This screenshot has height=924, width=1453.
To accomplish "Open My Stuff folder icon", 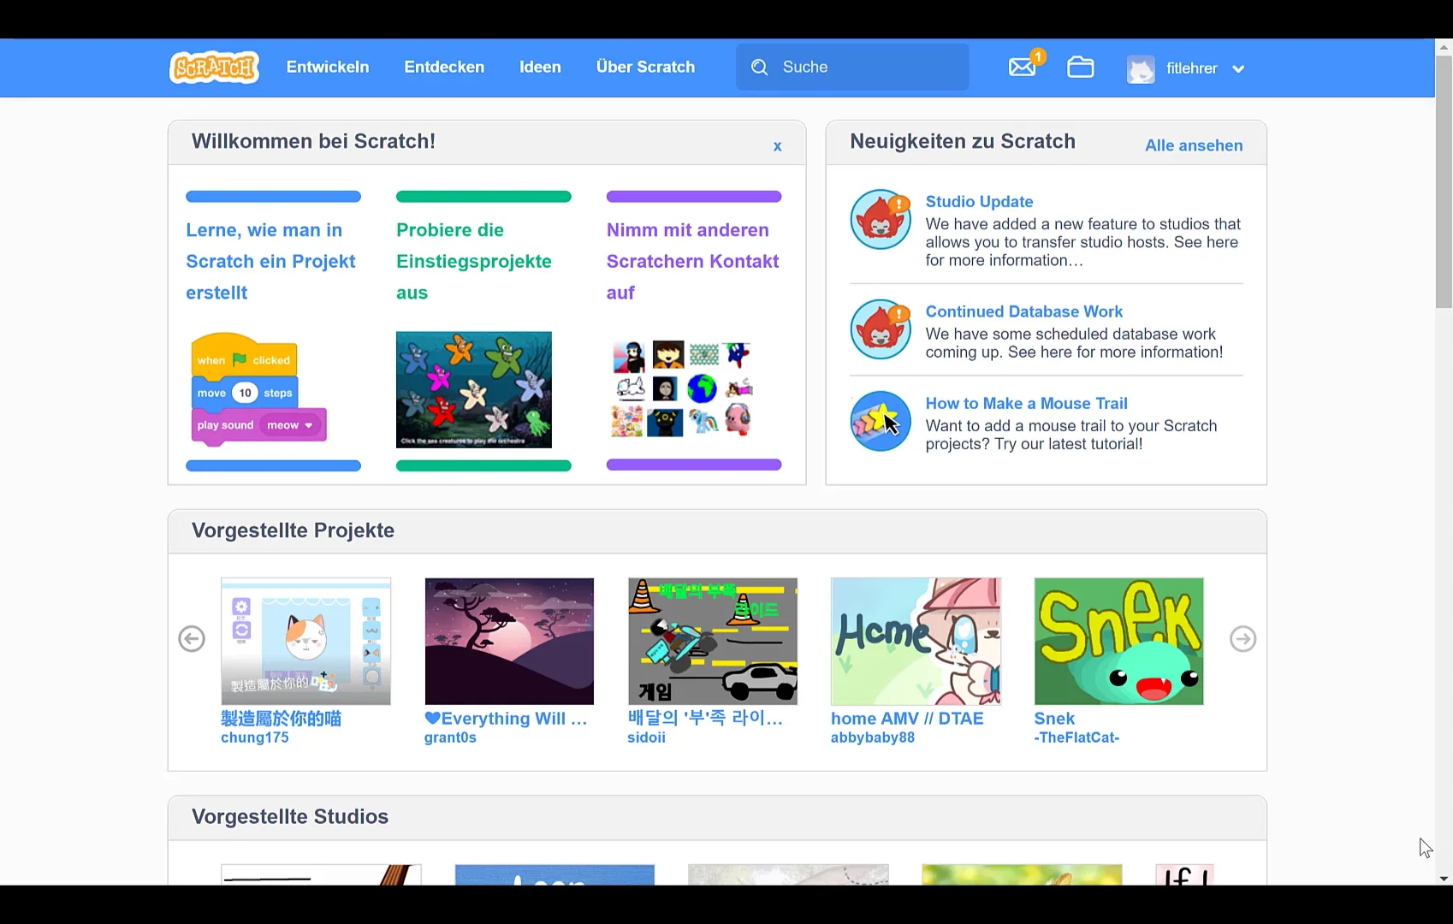I will click(1080, 67).
